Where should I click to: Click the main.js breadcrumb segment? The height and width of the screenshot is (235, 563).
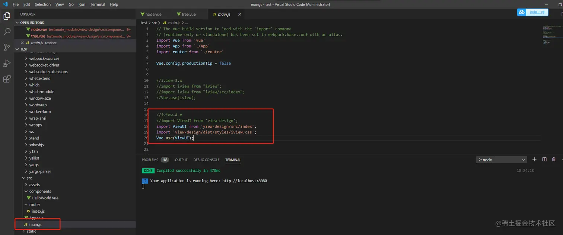point(171,23)
